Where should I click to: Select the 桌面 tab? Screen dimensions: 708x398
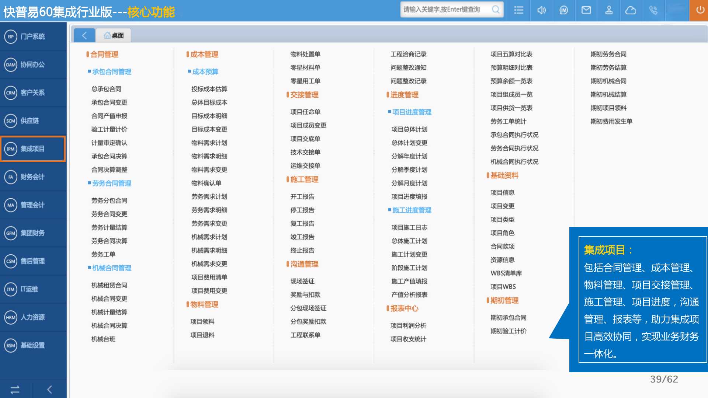[x=114, y=35]
